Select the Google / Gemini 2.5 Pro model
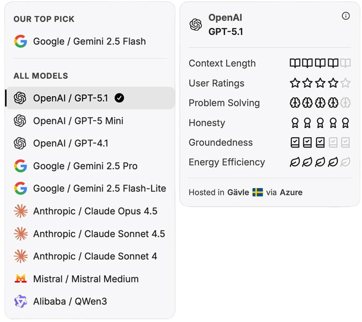Viewport: 362px width, 322px height. [85, 166]
